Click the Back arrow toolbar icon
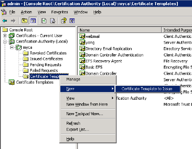This screenshot has width=192, height=149. click(5, 21)
